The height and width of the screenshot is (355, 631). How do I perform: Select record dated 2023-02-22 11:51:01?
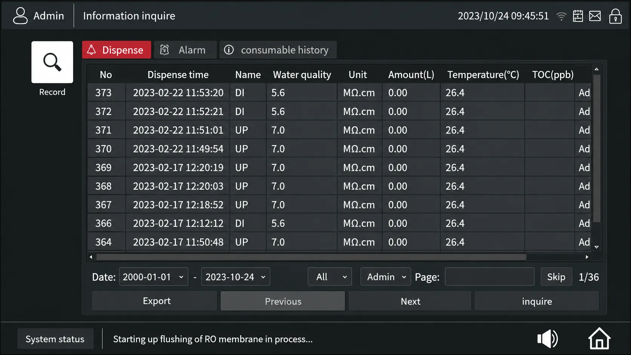339,130
